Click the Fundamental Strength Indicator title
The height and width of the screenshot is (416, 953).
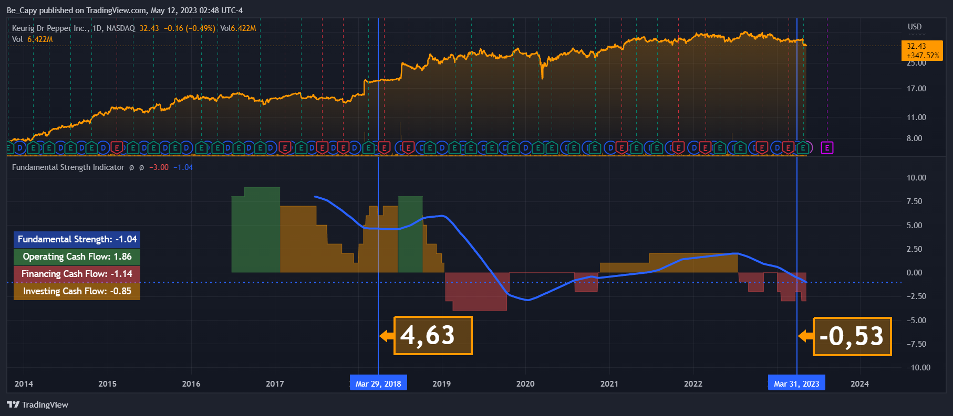tap(68, 167)
